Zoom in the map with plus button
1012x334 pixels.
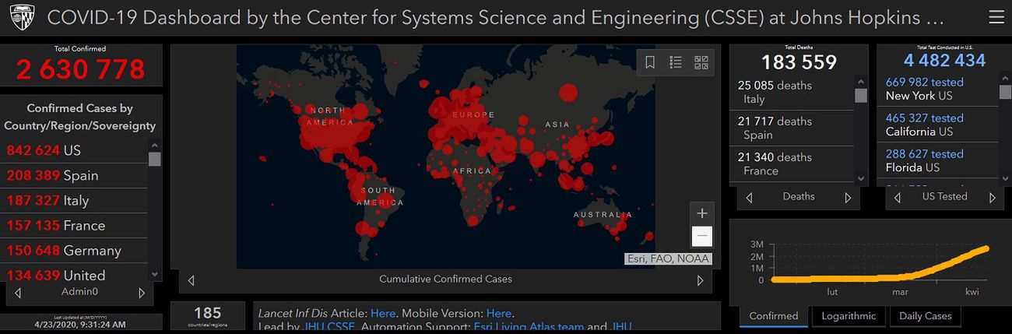[x=701, y=213]
